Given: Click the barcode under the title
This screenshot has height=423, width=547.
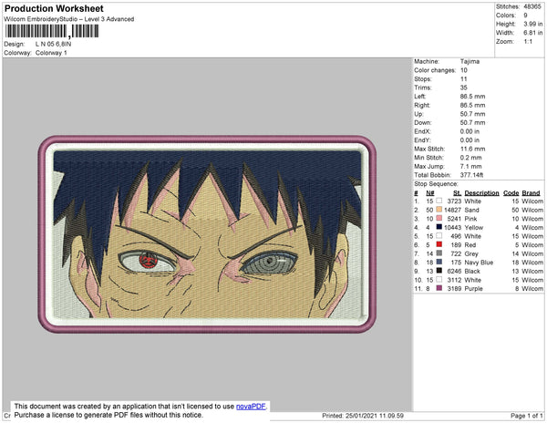Looking at the screenshot, I should (52, 31).
